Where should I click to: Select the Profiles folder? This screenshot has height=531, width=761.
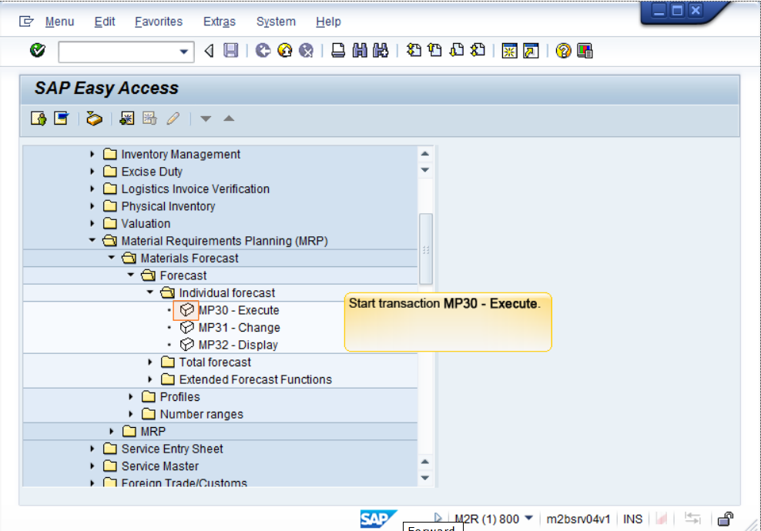tap(179, 397)
